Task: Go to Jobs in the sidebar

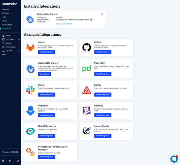Action: click(4, 17)
